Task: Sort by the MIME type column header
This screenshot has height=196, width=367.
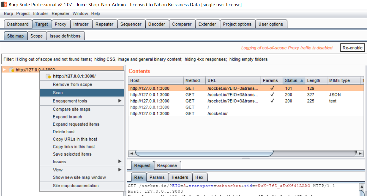Action: [x=343, y=80]
